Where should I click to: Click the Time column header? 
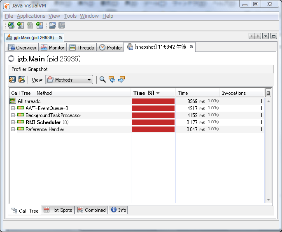pos(198,93)
